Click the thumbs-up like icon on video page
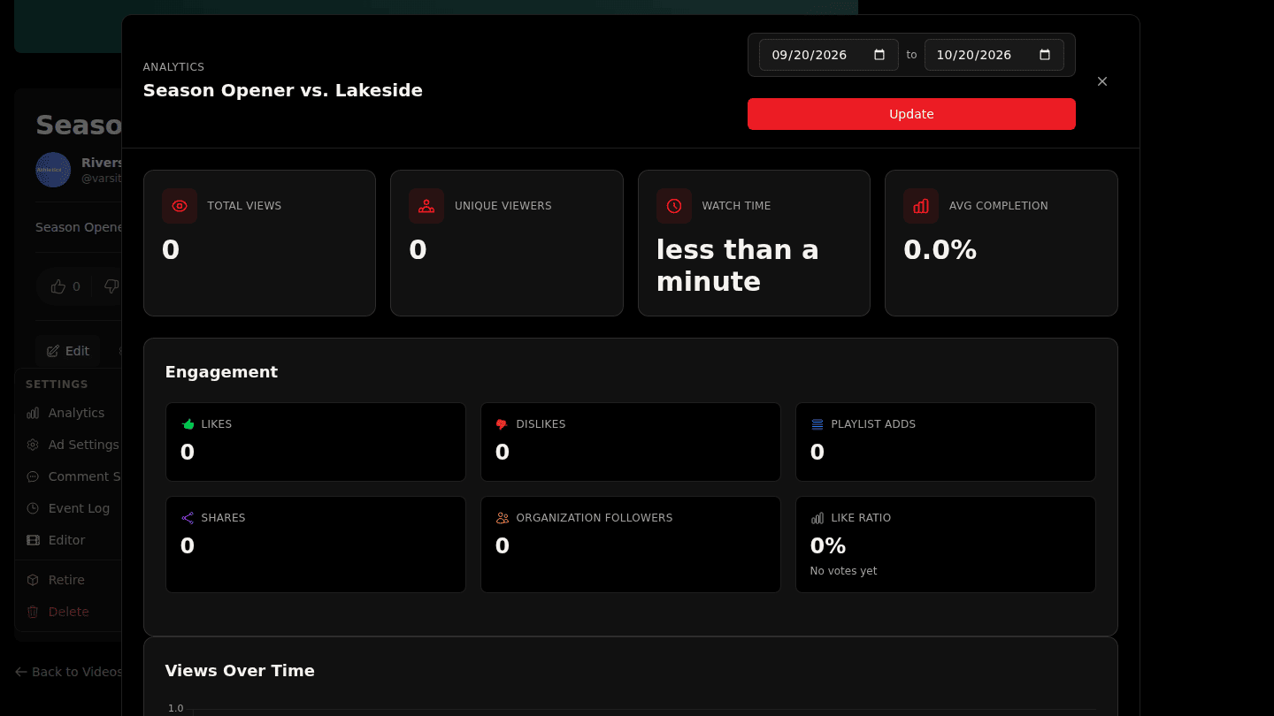This screenshot has width=1274, height=716. pos(58,286)
